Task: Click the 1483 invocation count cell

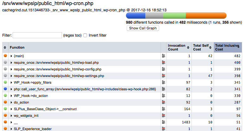Action: [179, 122]
